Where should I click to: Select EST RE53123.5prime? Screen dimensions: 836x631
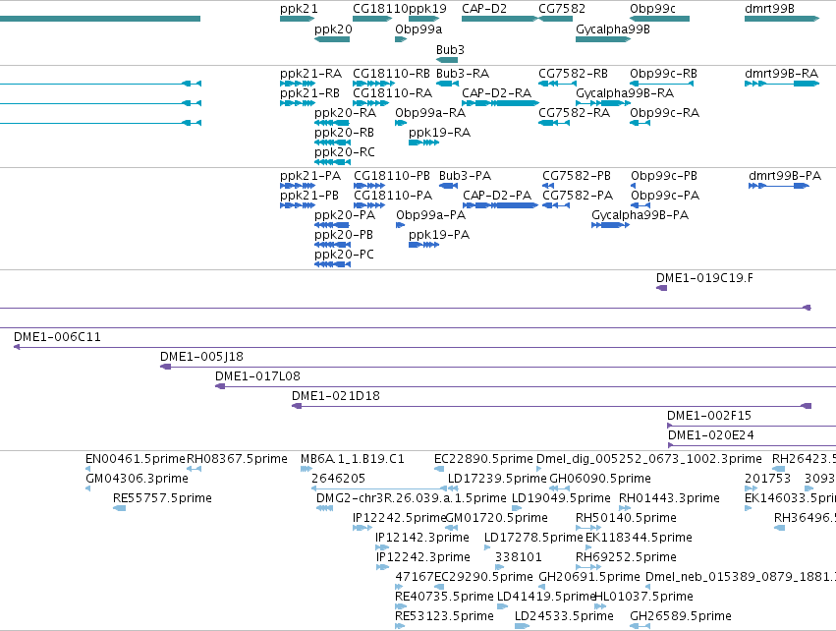pos(444,616)
